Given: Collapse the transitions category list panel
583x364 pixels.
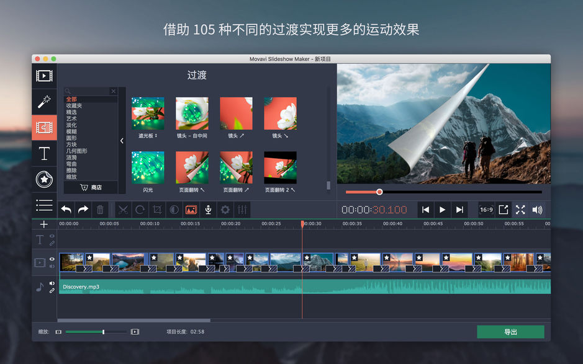Looking at the screenshot, I should [122, 140].
